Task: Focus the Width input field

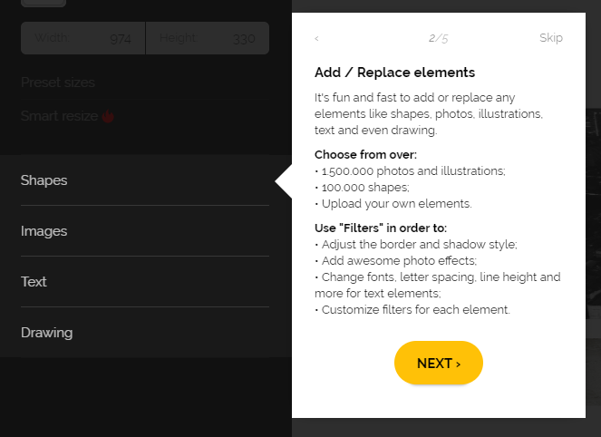Action: click(x=83, y=38)
